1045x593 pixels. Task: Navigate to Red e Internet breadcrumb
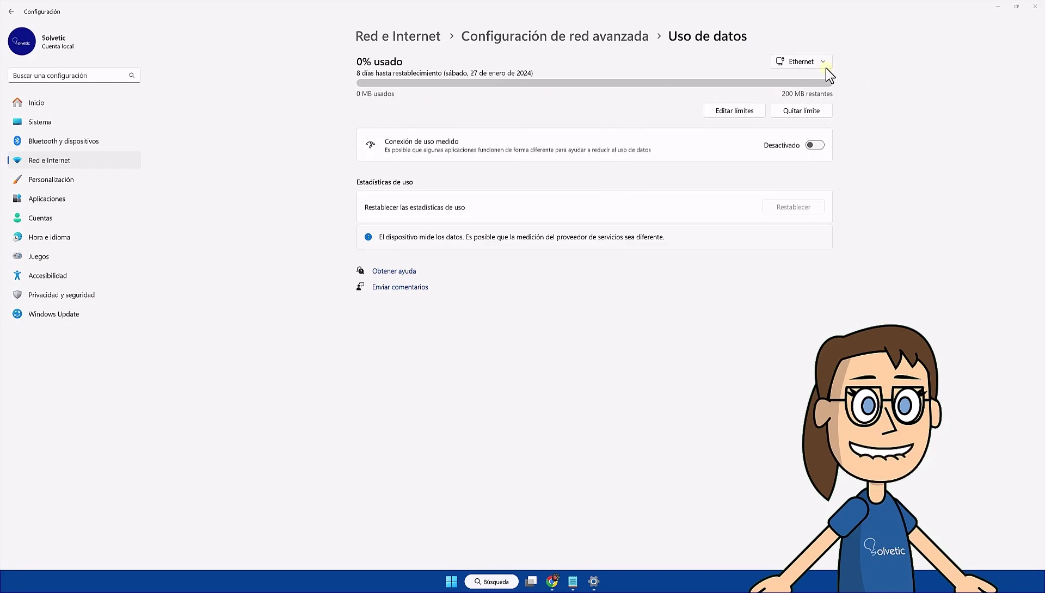pyautogui.click(x=398, y=36)
